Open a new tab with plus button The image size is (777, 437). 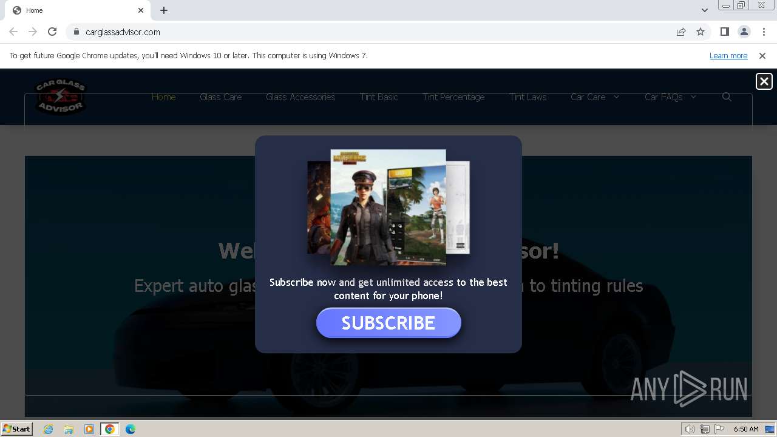[164, 10]
